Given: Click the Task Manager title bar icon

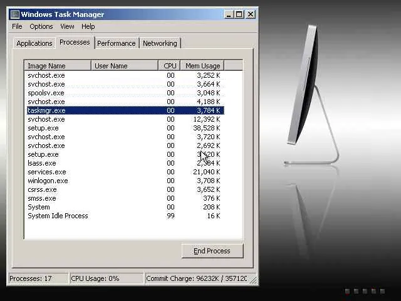Looking at the screenshot, I should pyautogui.click(x=15, y=14).
